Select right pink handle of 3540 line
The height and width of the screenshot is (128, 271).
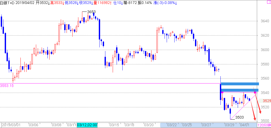coord(255,93)
